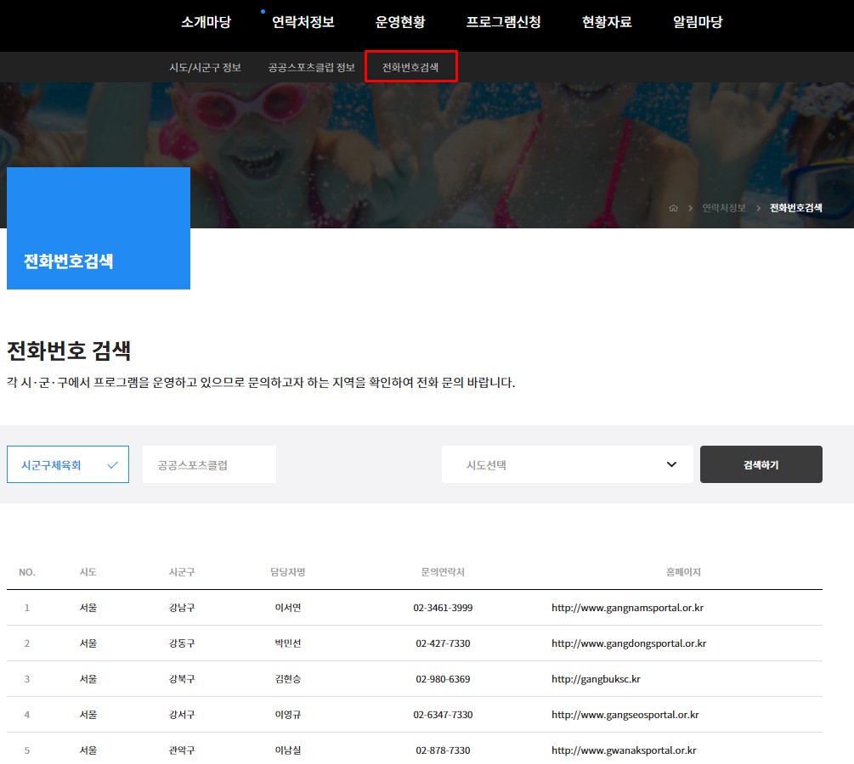Open the 프로그램신청 main menu
Viewport: 854px width, 764px height.
point(503,22)
